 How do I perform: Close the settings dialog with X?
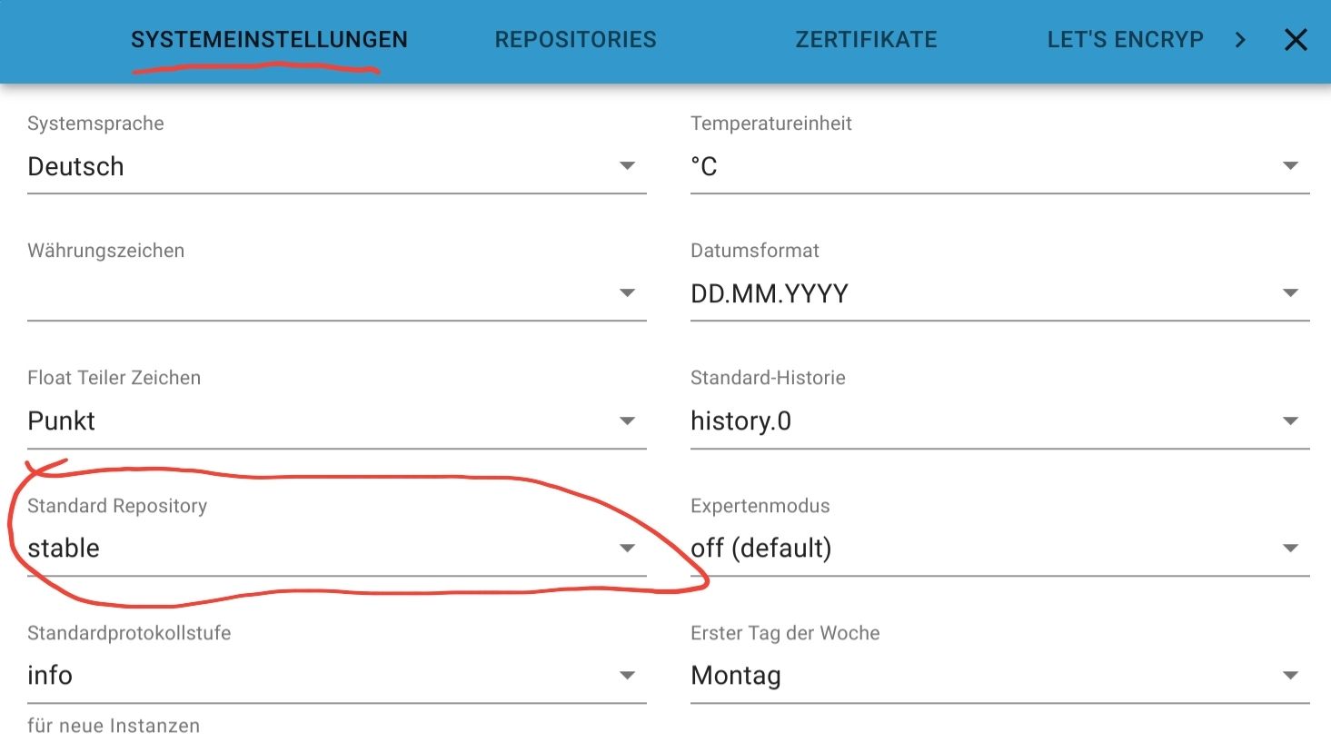pyautogui.click(x=1296, y=40)
